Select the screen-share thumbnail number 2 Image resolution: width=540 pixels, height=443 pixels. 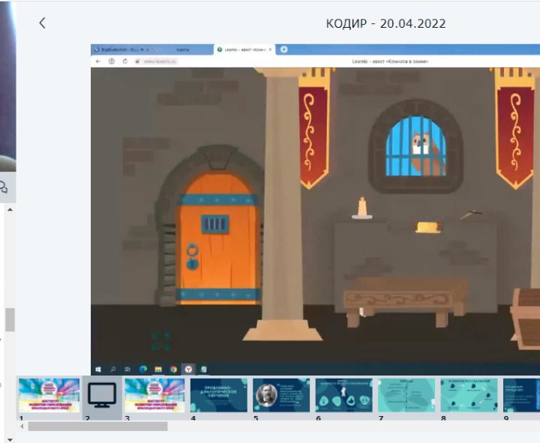pos(102,395)
